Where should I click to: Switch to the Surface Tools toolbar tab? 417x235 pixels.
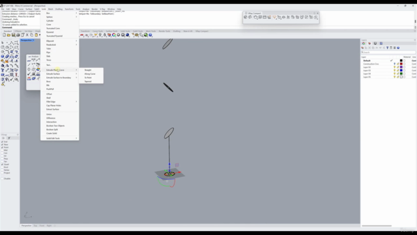tap(111, 31)
